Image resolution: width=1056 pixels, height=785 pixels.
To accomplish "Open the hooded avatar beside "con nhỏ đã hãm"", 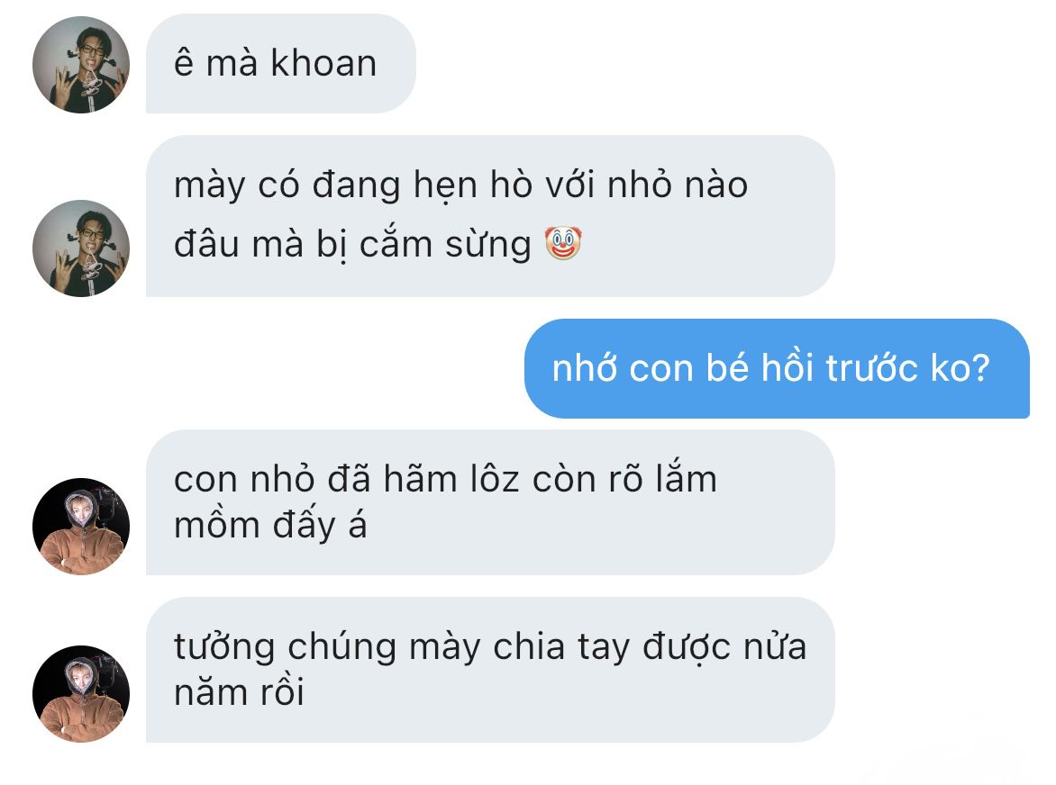I will pyautogui.click(x=81, y=526).
